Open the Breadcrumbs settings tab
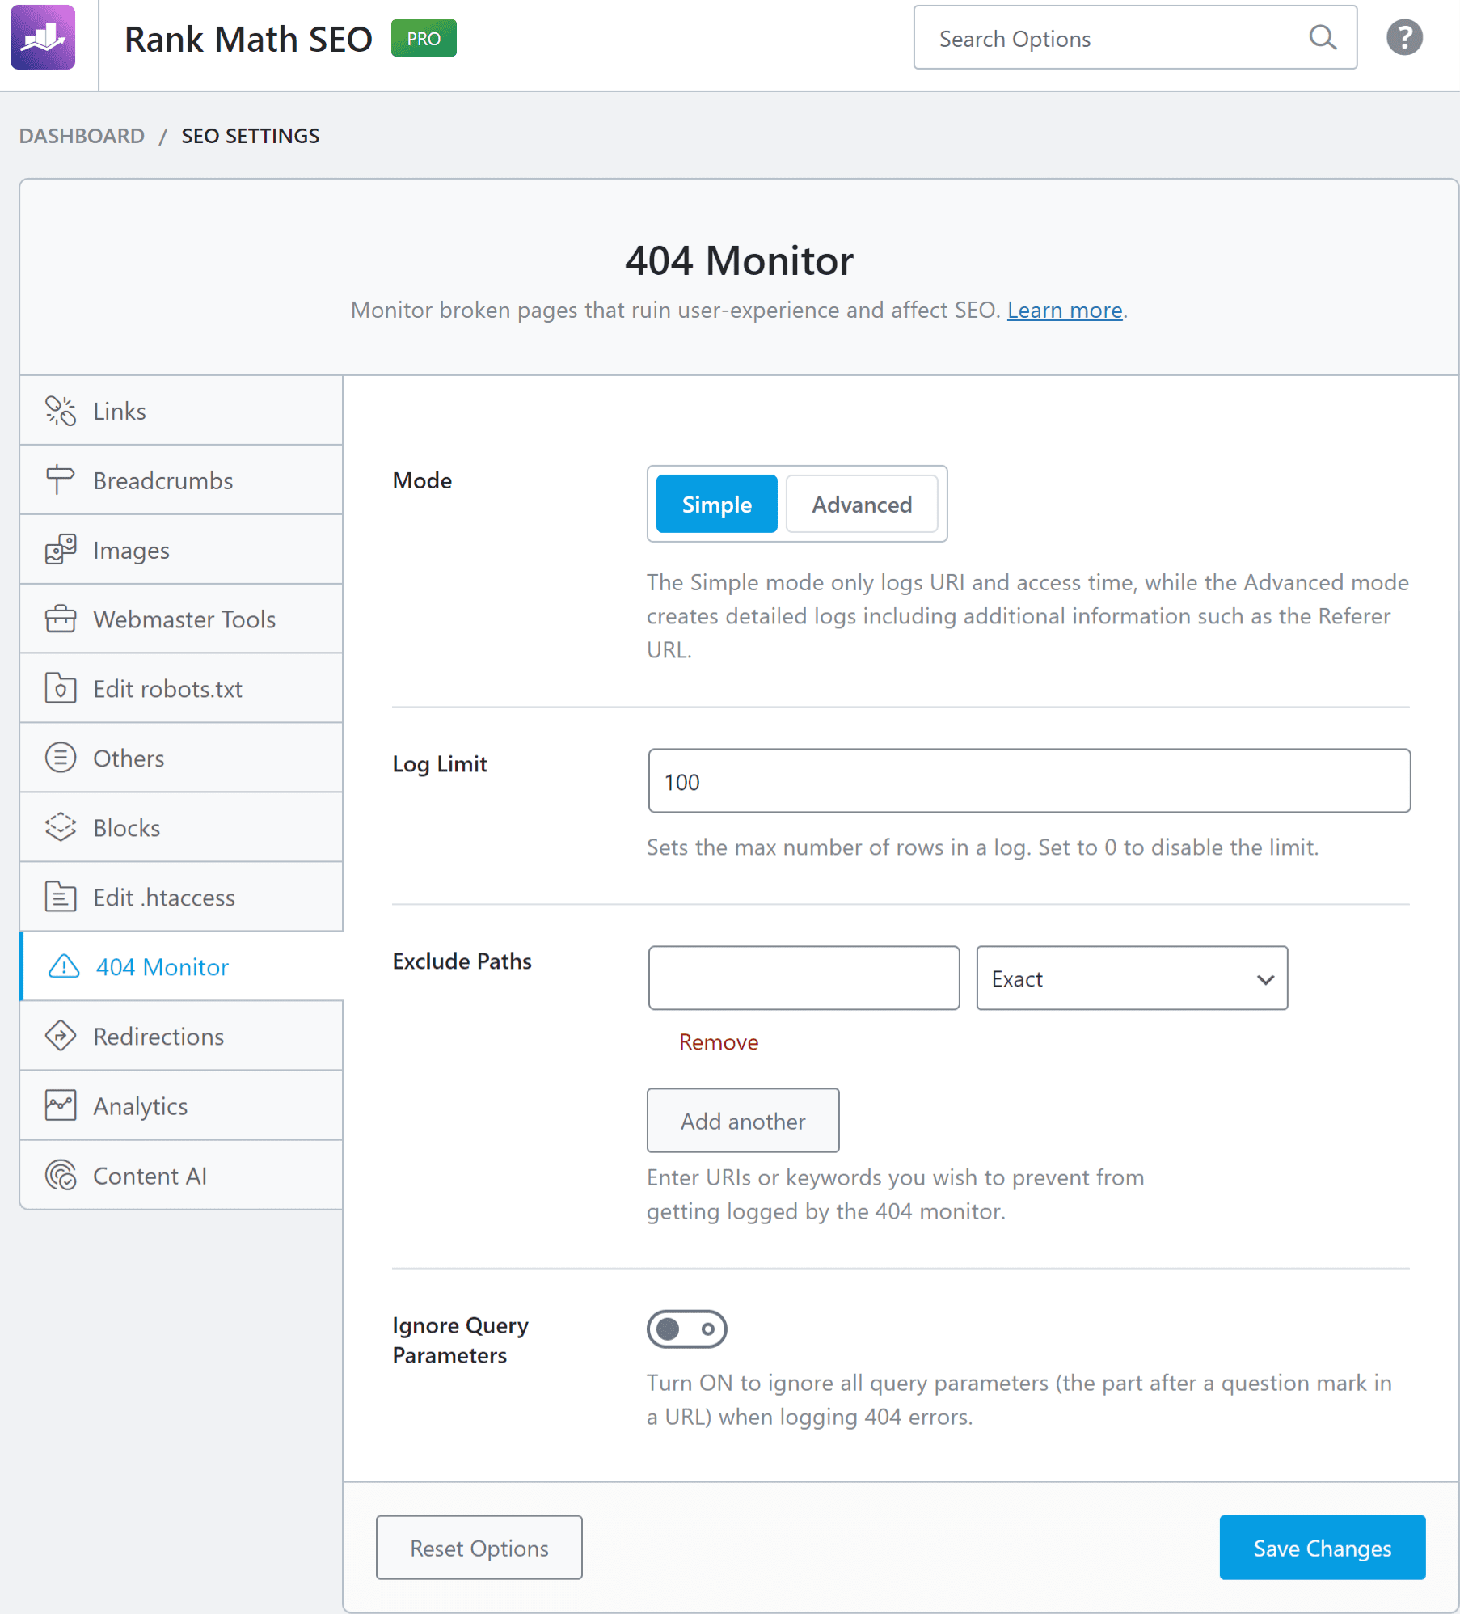The height and width of the screenshot is (1614, 1460). click(x=181, y=480)
